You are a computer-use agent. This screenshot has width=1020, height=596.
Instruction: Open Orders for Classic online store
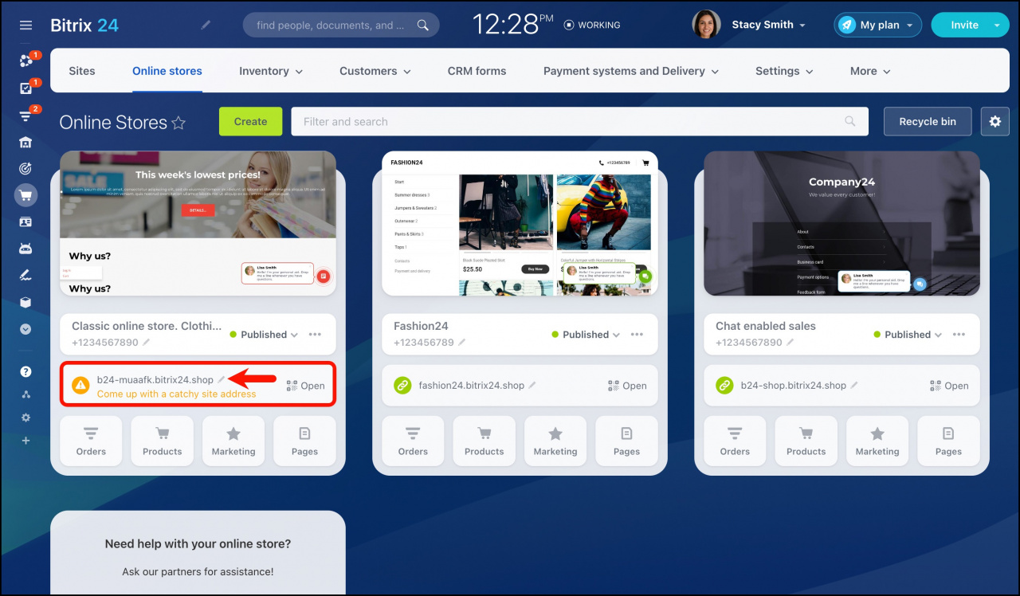tap(91, 441)
